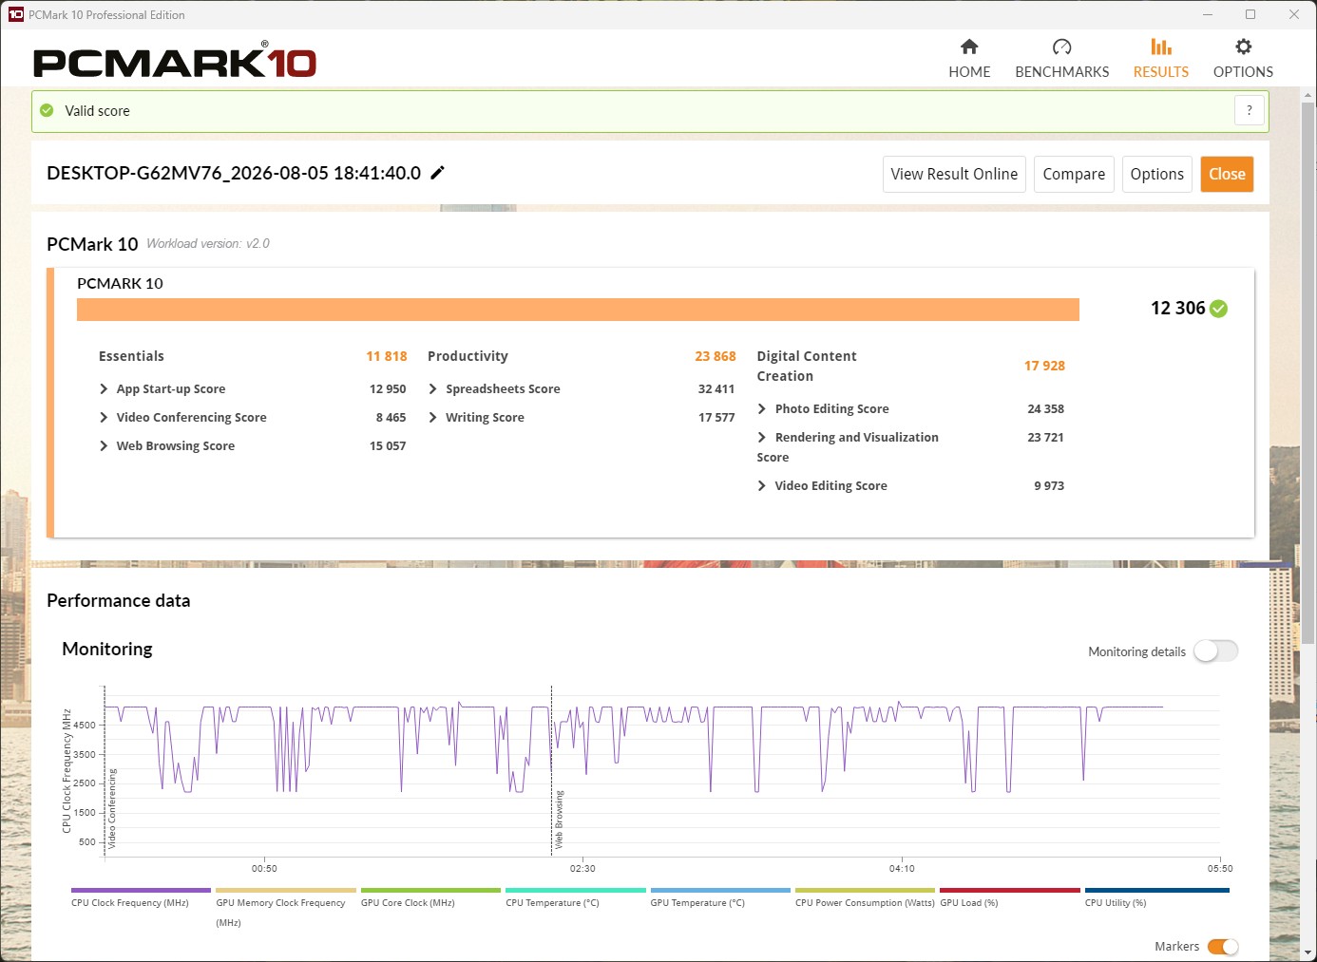Click the scrollbar down arrow
Screen dimensions: 1317x962
click(x=1308, y=953)
